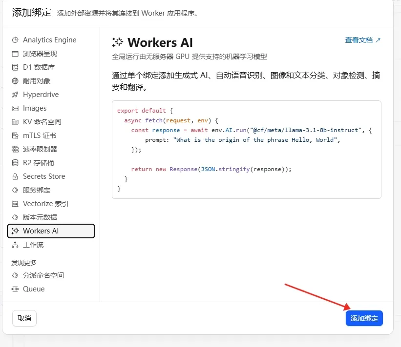Click the Analytics Engine pie chart icon

(x=15, y=40)
